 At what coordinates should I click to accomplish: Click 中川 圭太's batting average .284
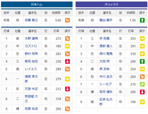click(x=133, y=77)
